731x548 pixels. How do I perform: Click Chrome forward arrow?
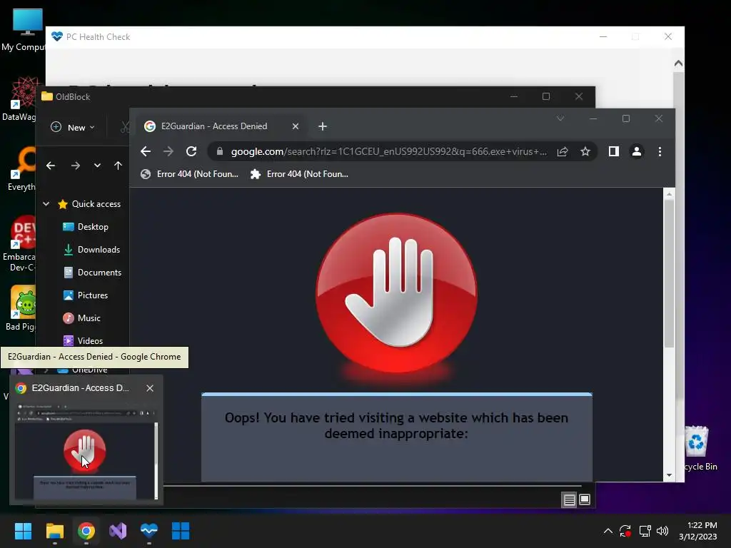tap(168, 151)
